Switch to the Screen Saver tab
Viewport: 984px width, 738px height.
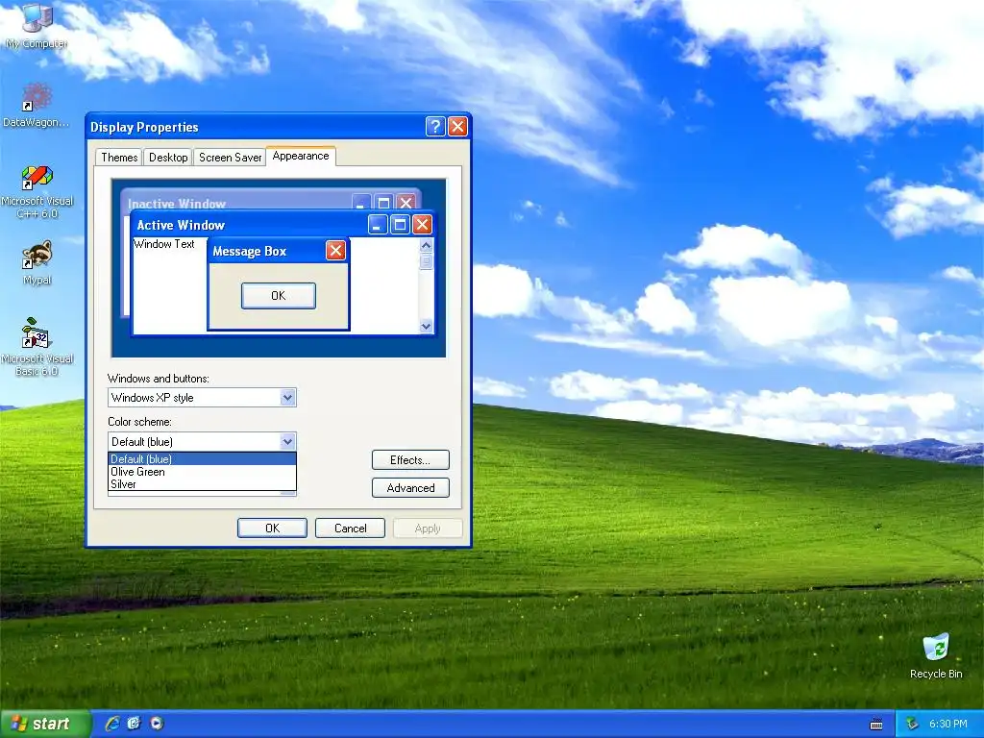[230, 158]
